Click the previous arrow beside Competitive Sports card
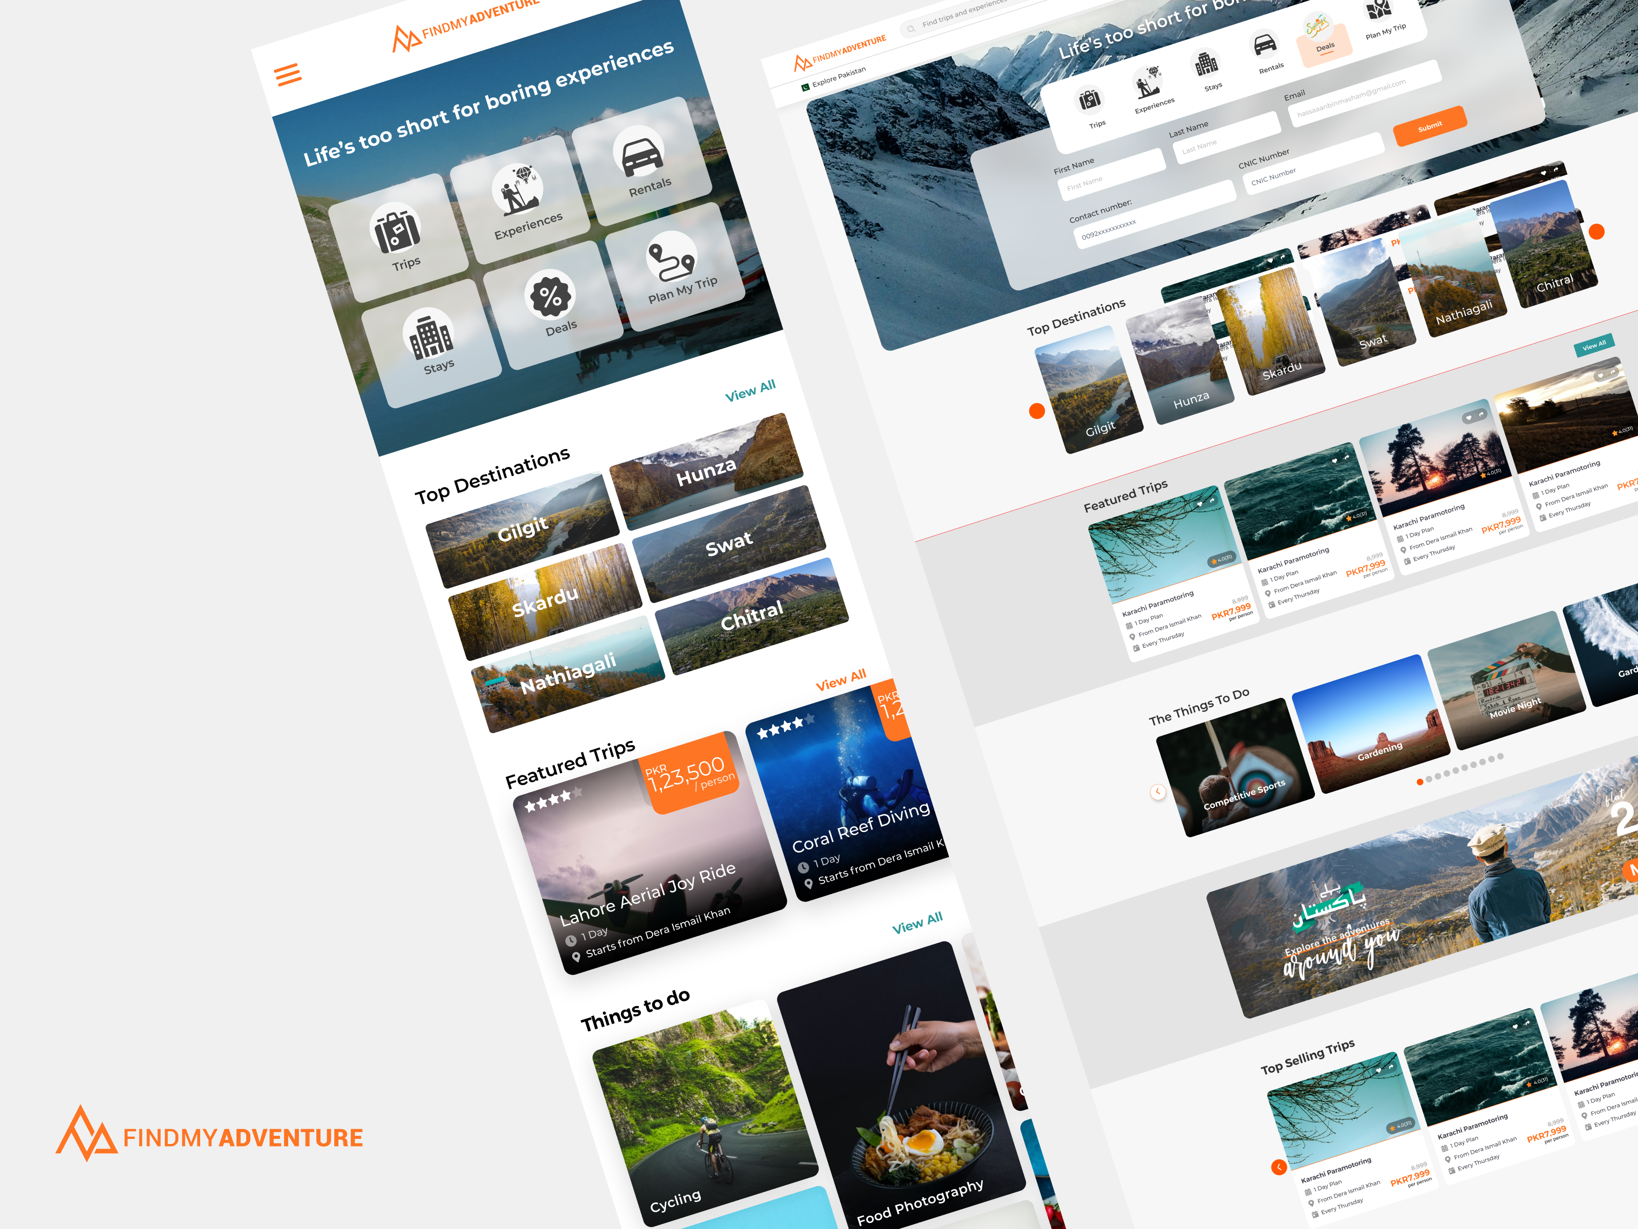Viewport: 1638px width, 1229px height. pos(1158,792)
